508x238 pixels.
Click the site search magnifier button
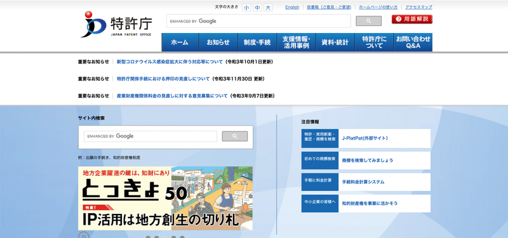pyautogui.click(x=234, y=136)
